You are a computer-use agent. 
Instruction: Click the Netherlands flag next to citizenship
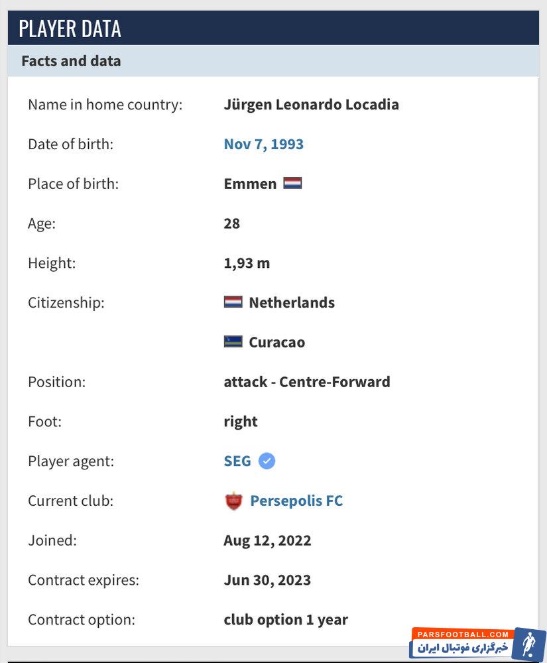click(233, 302)
